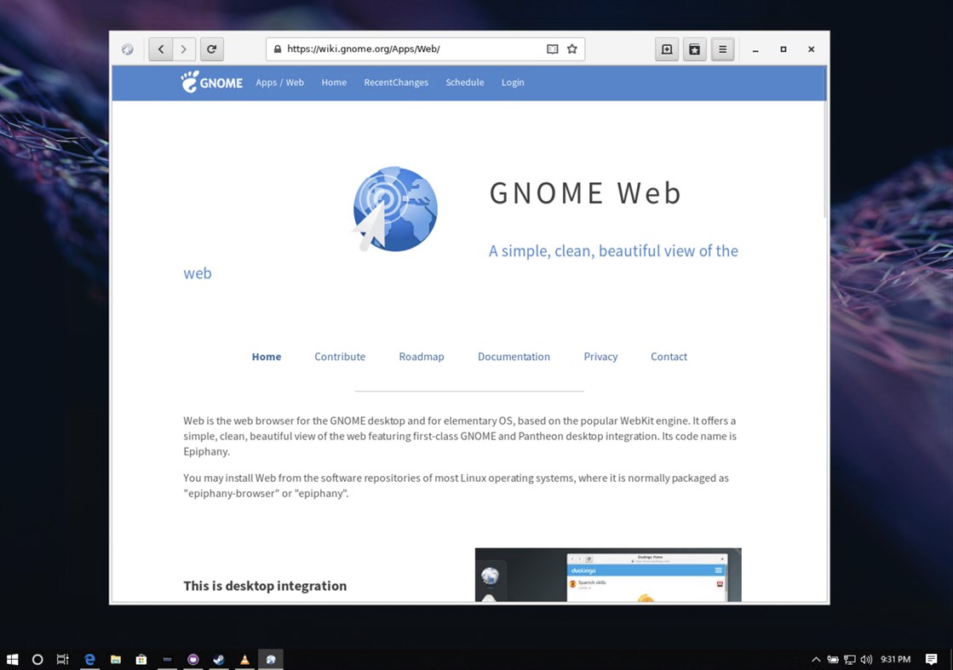953x670 pixels.
Task: Launch Steam from the taskbar
Action: [218, 659]
